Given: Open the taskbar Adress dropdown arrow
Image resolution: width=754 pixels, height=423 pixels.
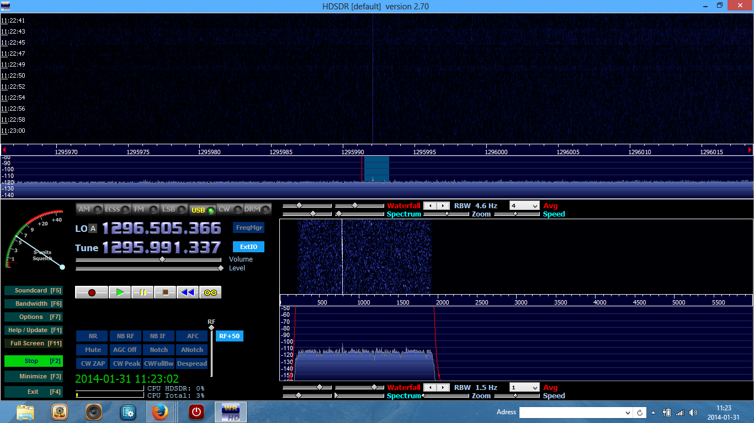Looking at the screenshot, I should click(628, 413).
